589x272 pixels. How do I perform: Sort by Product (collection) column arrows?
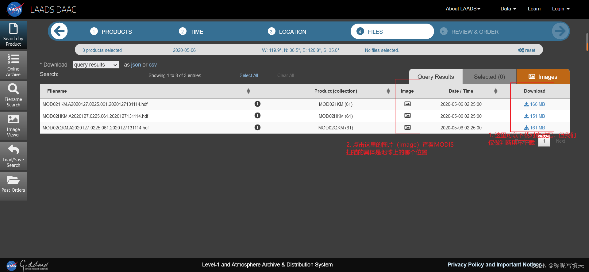pos(388,91)
